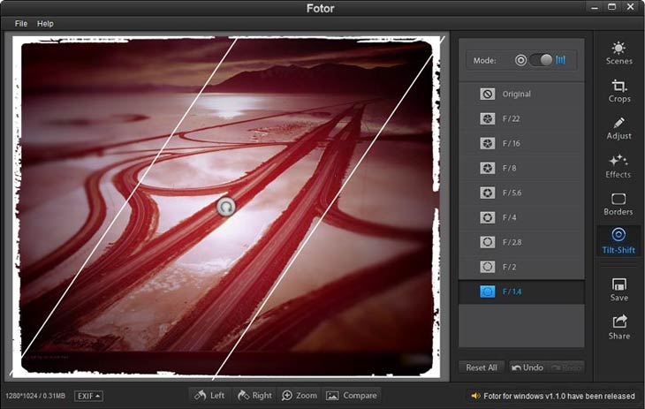Rotate the image Left
The image size is (645, 409).
[x=209, y=395]
